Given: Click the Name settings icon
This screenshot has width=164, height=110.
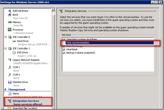Looking at the screenshot, I should (10, 94).
